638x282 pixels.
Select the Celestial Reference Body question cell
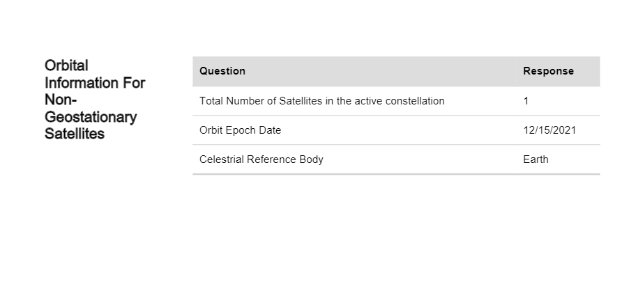[x=261, y=159]
